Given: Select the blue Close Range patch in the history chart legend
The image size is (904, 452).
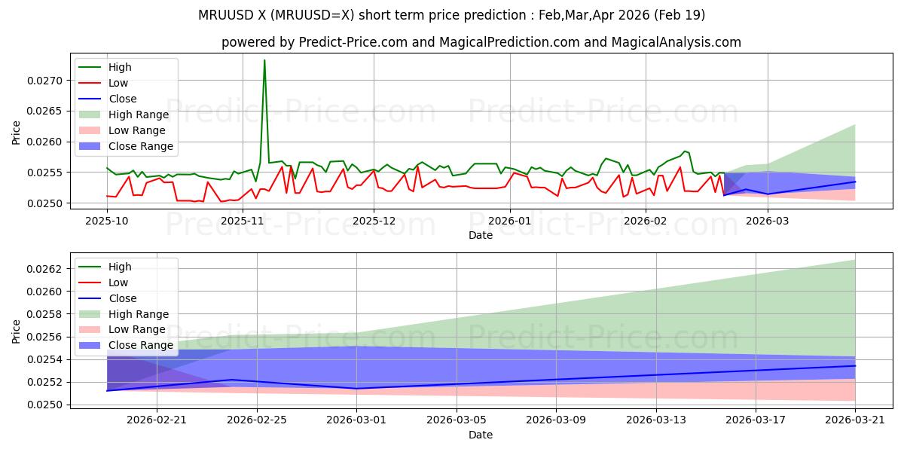Looking at the screenshot, I should tap(91, 146).
